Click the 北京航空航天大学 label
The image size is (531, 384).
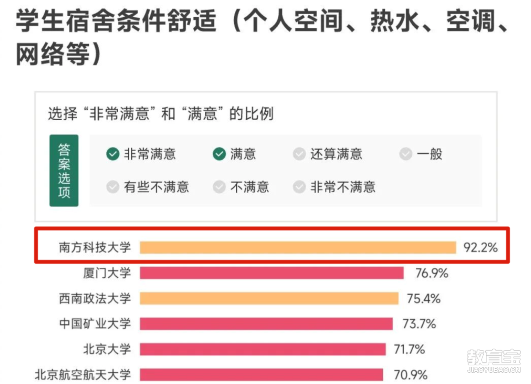tap(83, 375)
